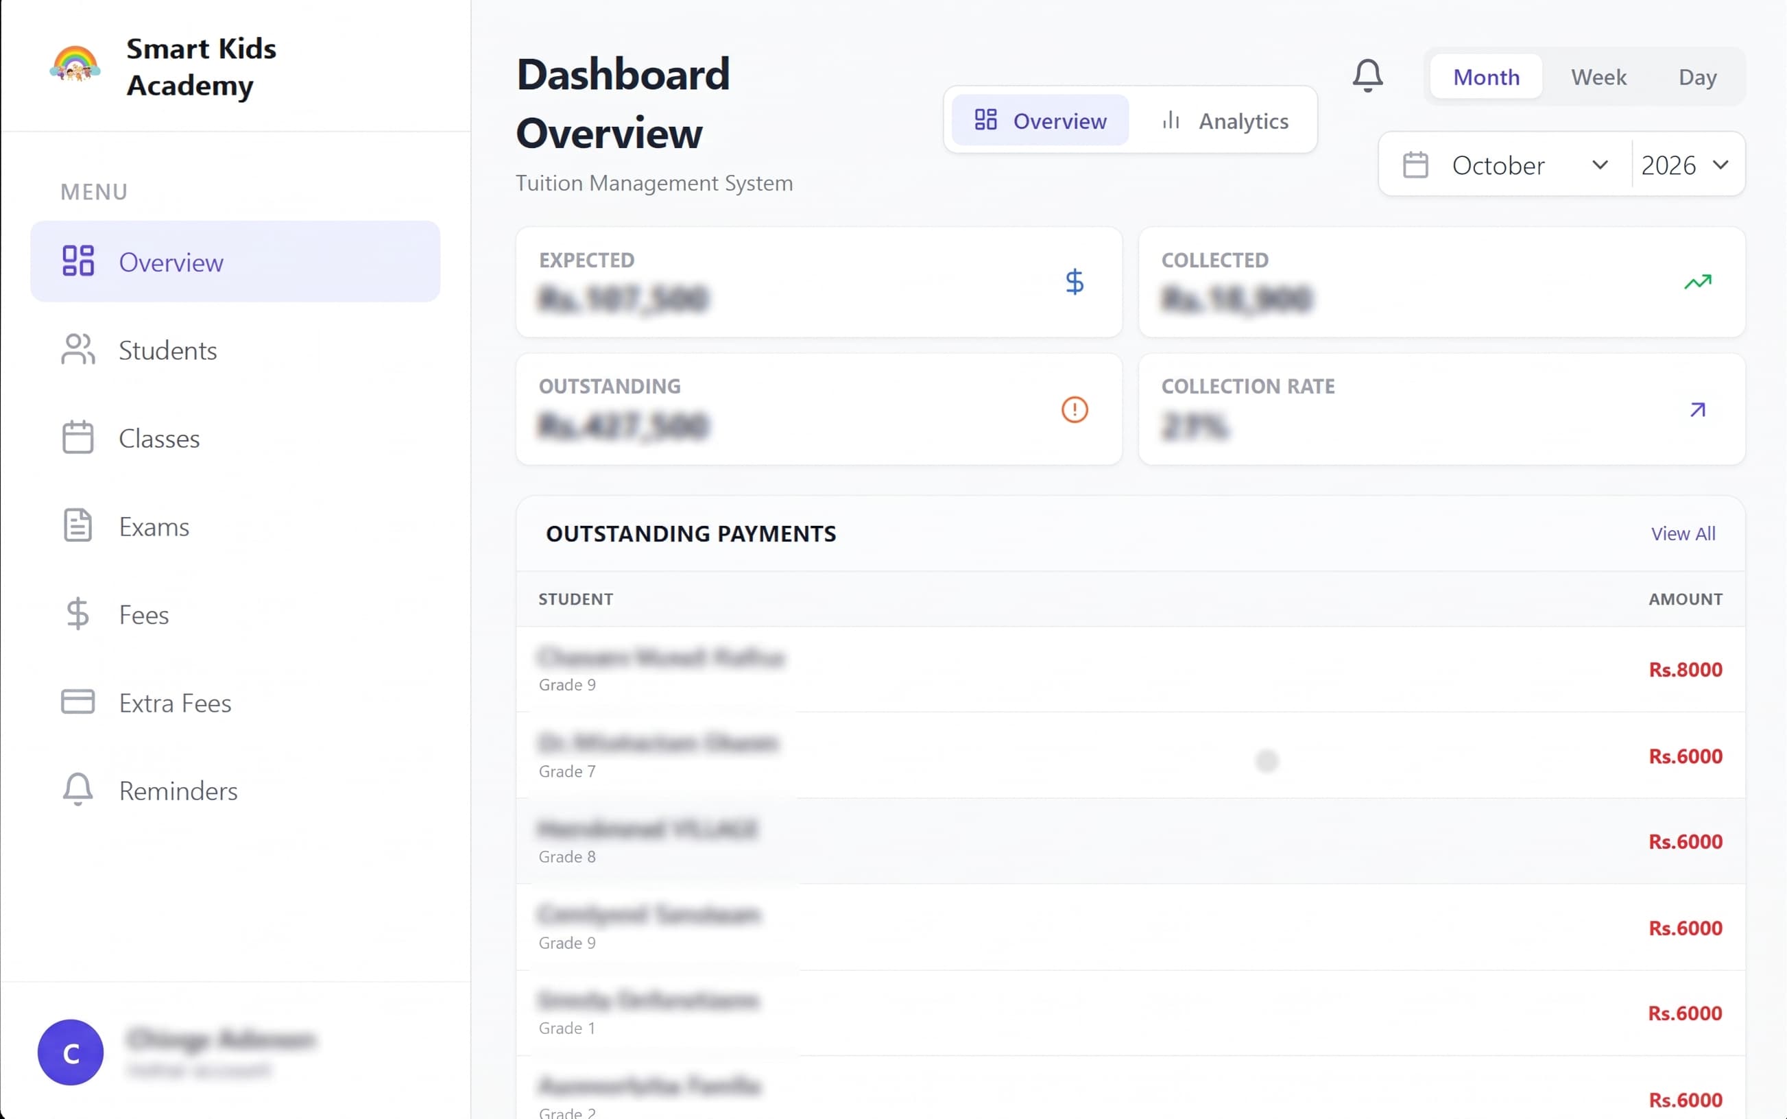Click the STUDENT column header
The height and width of the screenshot is (1119, 1787).
point(576,599)
